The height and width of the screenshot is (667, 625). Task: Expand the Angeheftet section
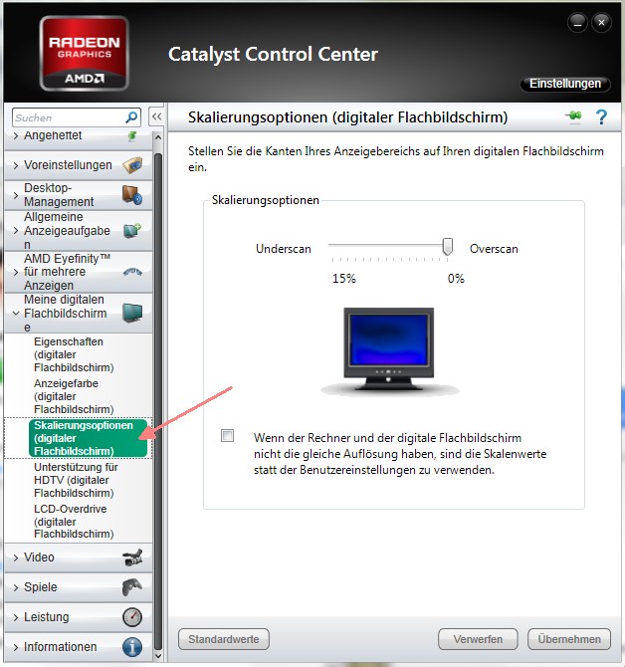click(16, 135)
